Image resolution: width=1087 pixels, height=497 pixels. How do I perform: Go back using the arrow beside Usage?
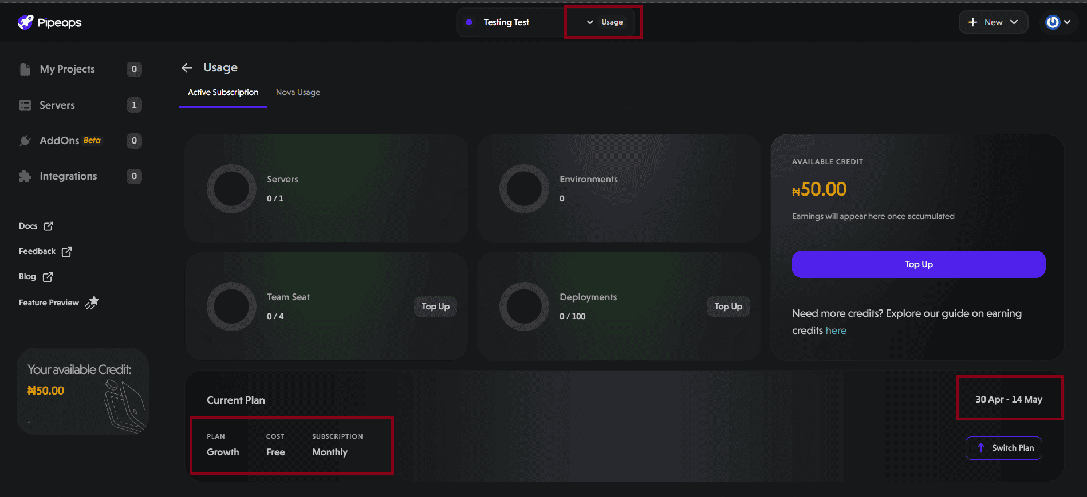click(x=187, y=67)
